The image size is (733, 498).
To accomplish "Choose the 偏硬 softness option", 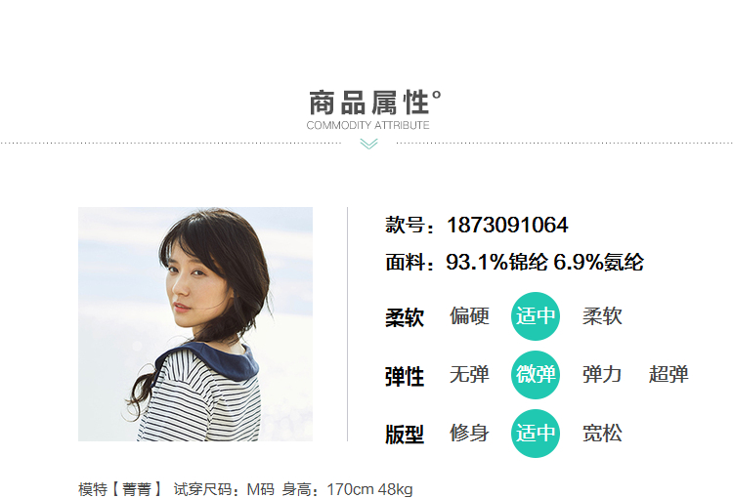I will point(469,316).
